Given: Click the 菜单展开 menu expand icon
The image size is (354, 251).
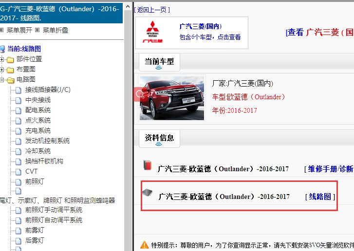Looking at the screenshot, I should [x=2, y=30].
